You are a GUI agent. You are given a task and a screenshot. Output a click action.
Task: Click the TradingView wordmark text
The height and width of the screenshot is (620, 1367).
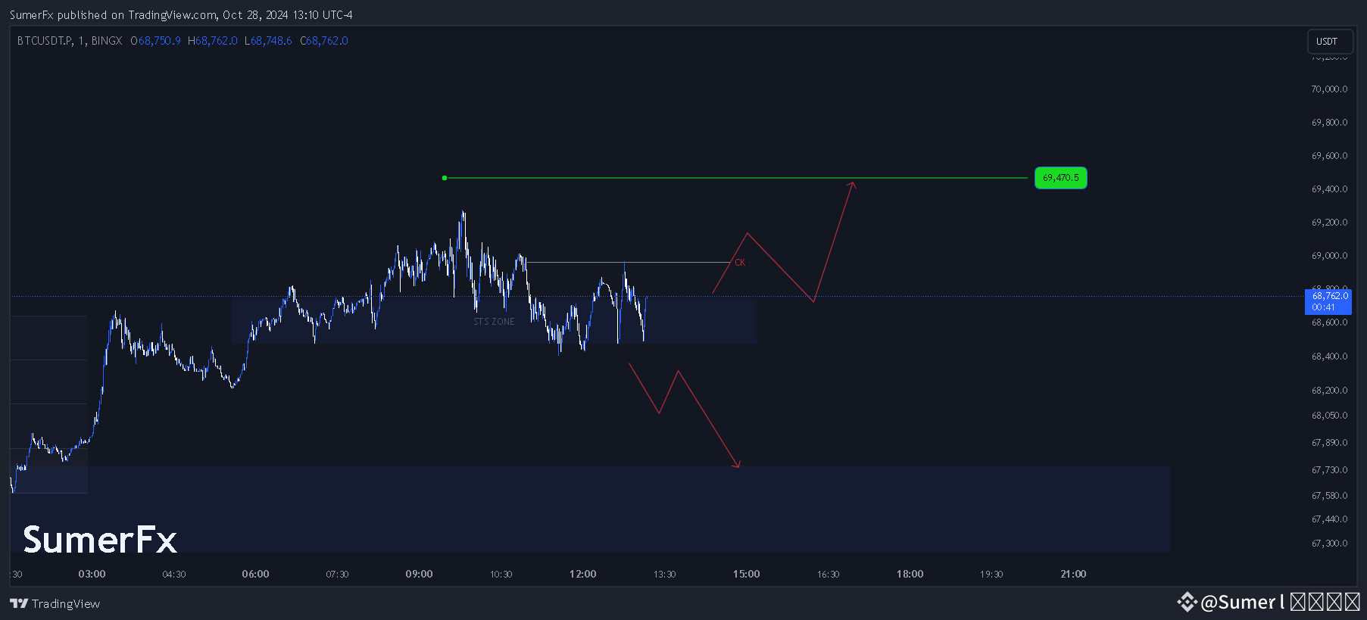pos(66,603)
